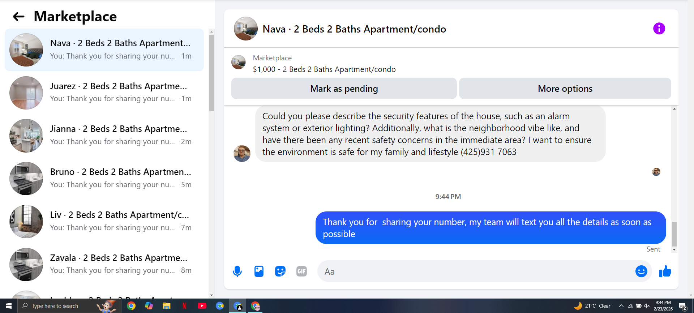Select the Bruno chat thread
Screen dimensions: 694x313
104,179
